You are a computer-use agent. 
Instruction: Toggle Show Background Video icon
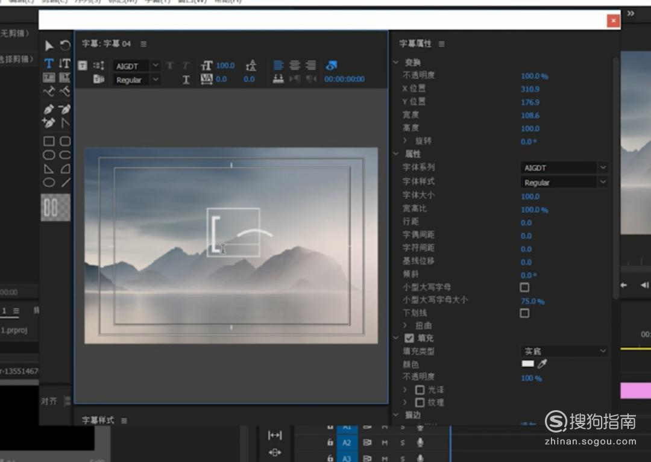click(x=332, y=65)
